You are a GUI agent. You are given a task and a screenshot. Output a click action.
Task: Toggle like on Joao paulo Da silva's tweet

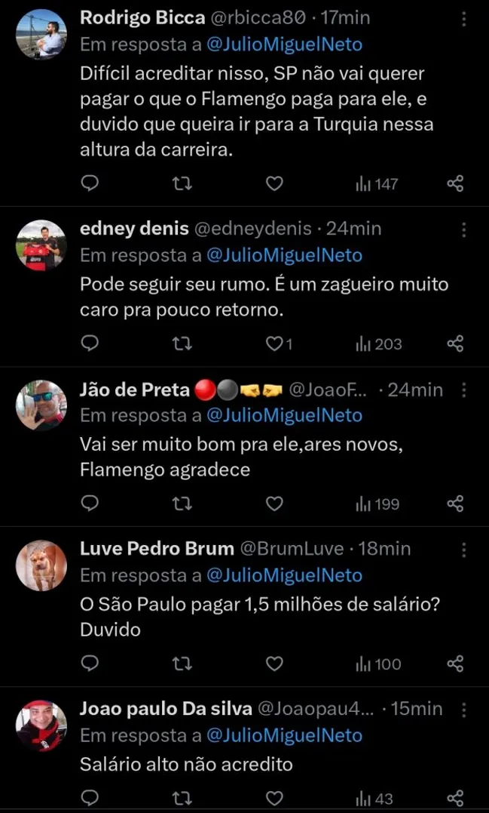coord(274,798)
